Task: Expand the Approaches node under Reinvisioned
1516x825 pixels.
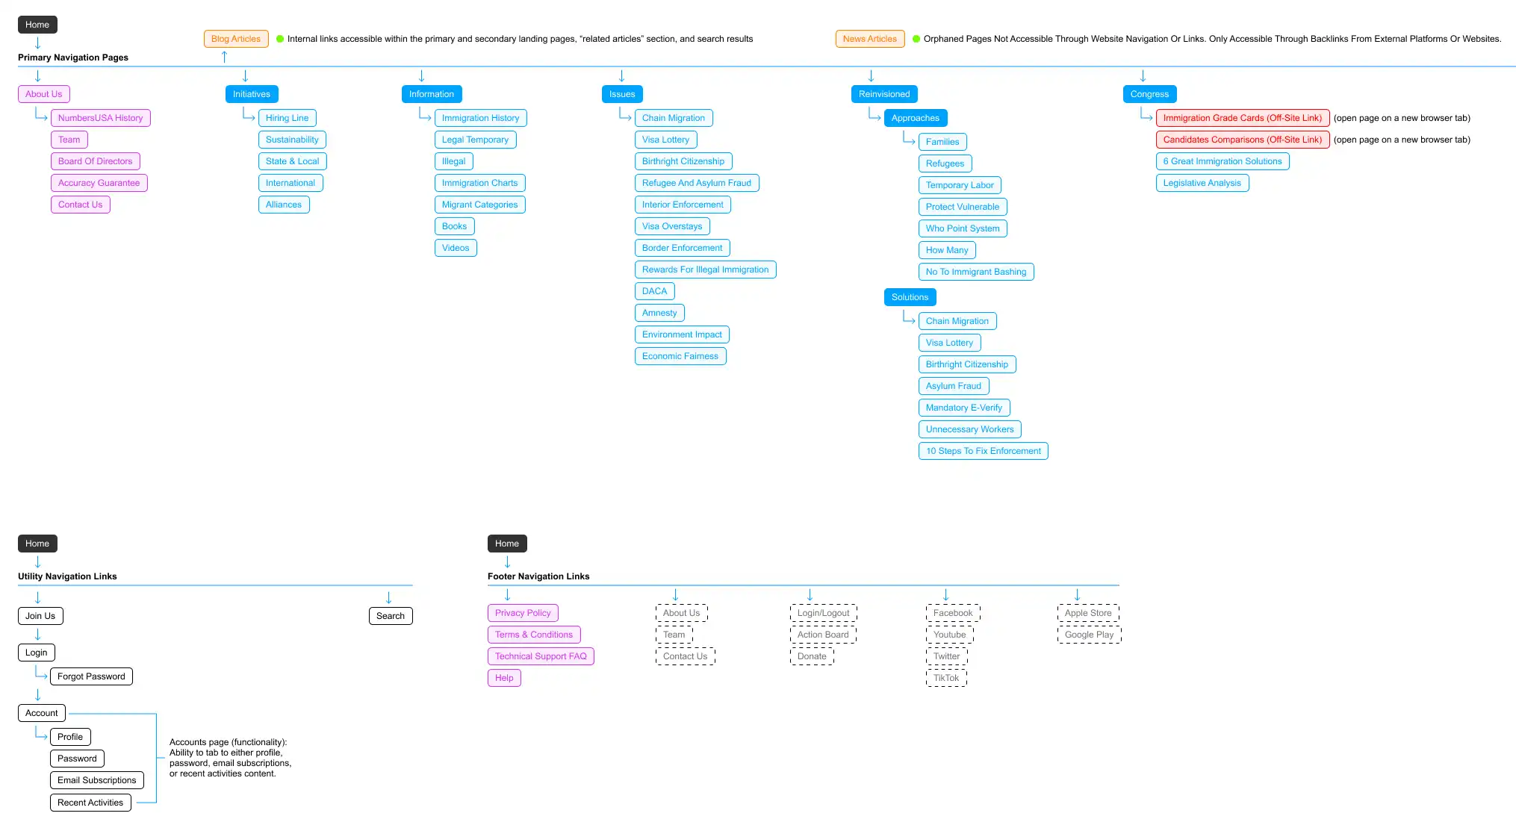Action: (x=915, y=118)
